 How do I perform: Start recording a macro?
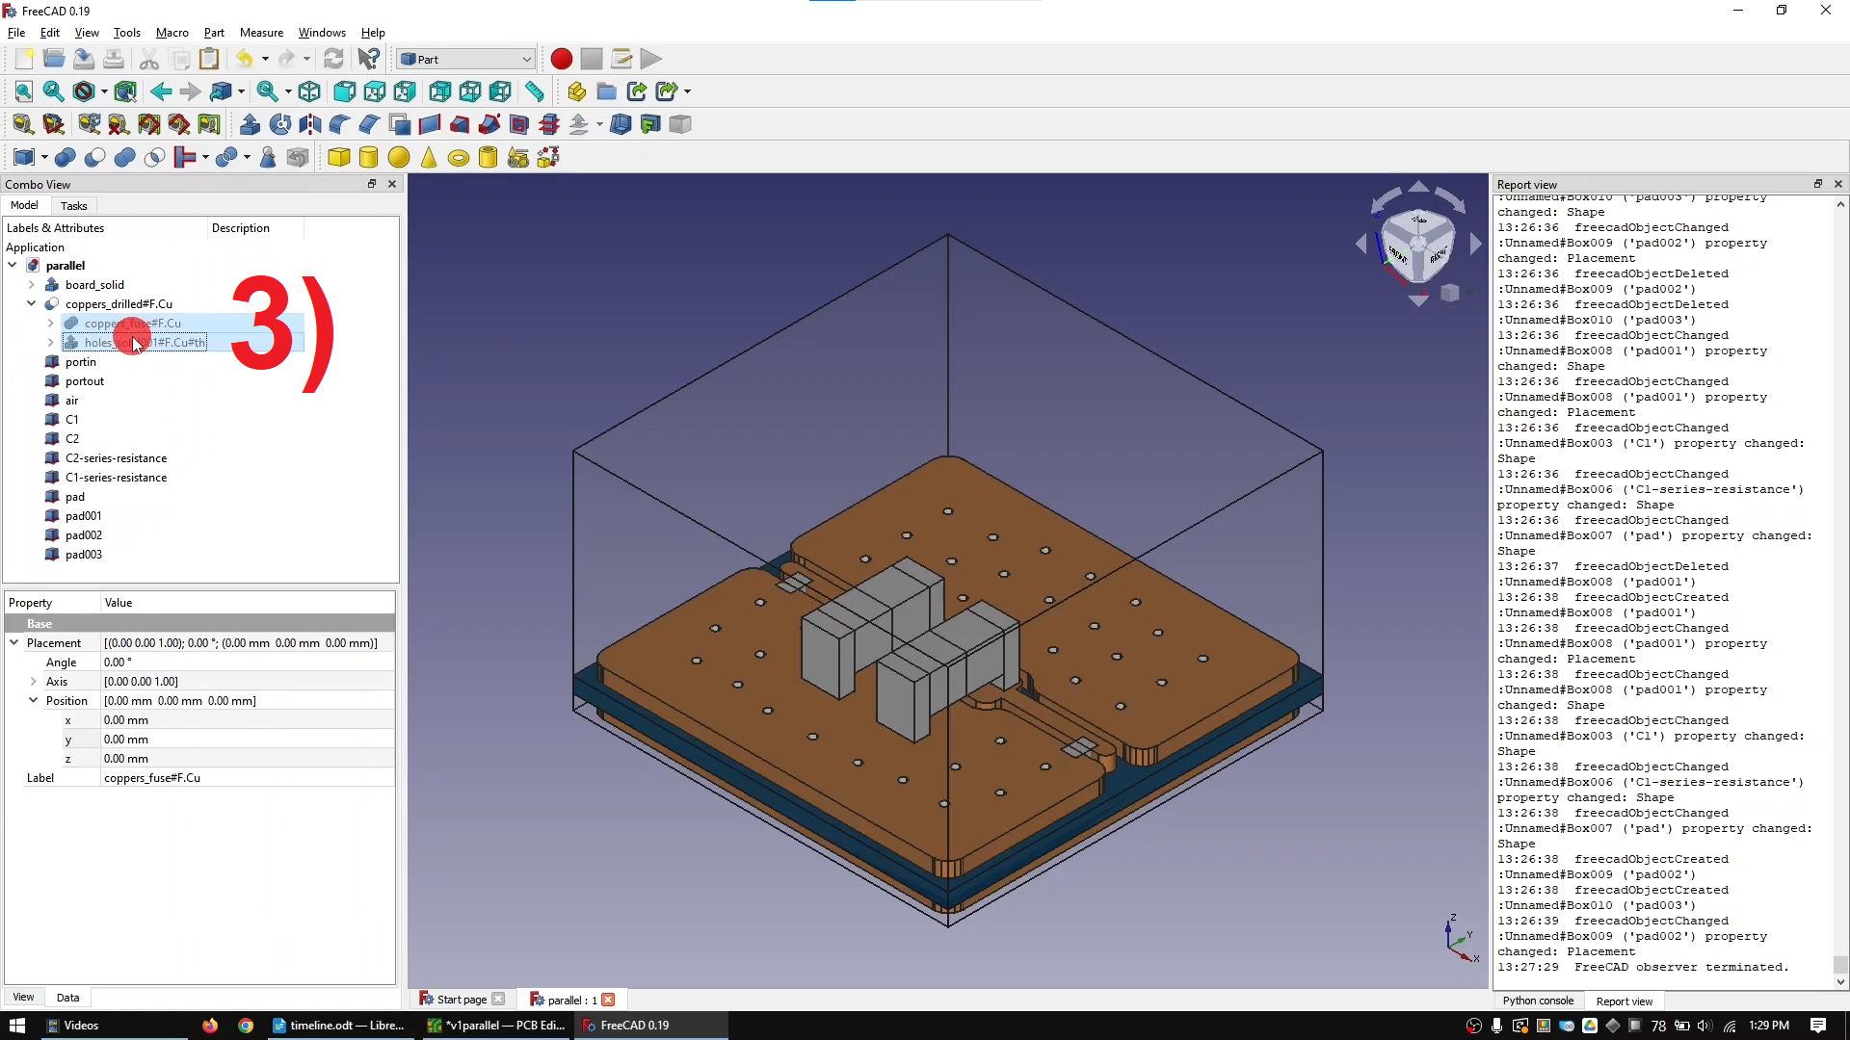pos(560,59)
